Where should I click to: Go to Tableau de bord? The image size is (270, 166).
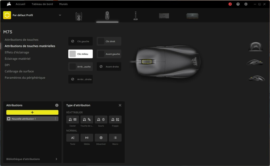[x=42, y=4]
